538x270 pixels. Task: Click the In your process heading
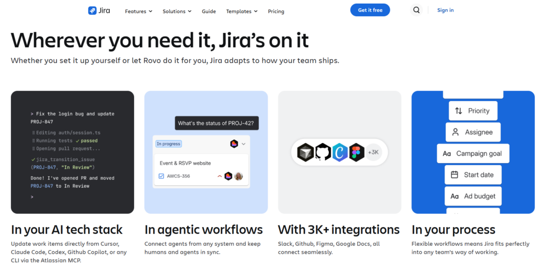click(x=453, y=230)
